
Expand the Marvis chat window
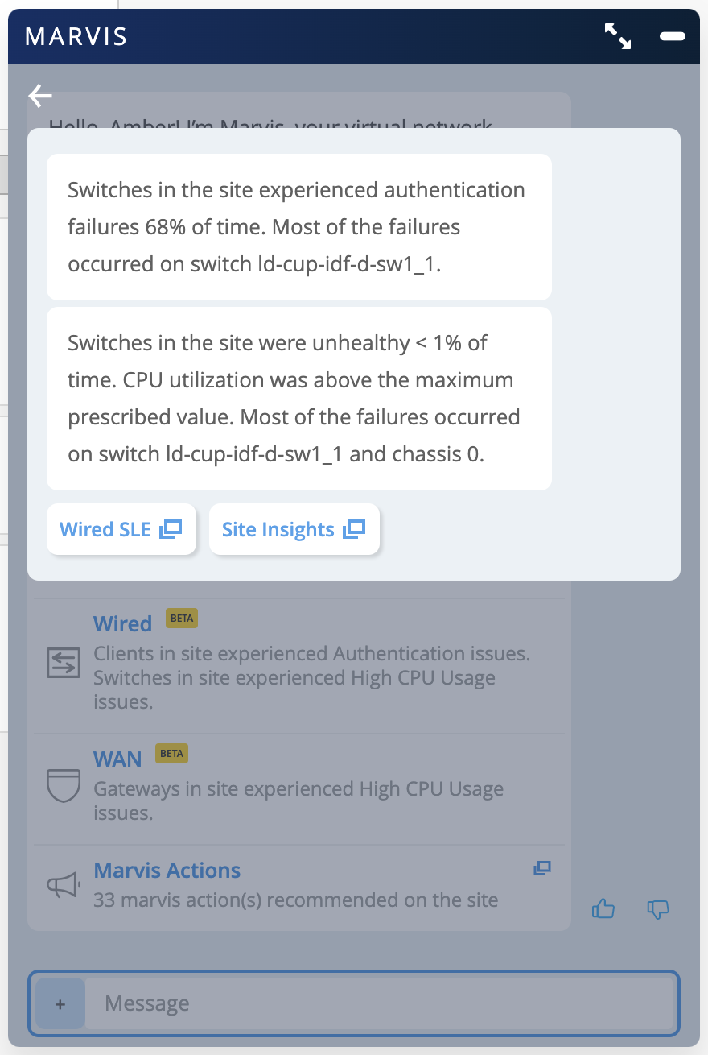click(x=617, y=36)
